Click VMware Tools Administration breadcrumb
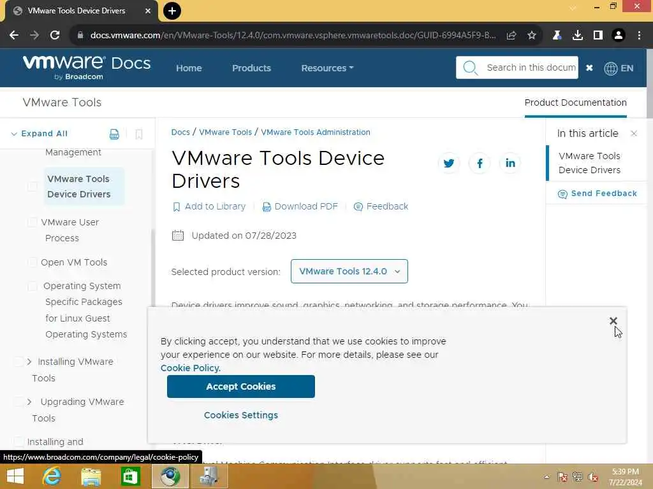 (315, 132)
